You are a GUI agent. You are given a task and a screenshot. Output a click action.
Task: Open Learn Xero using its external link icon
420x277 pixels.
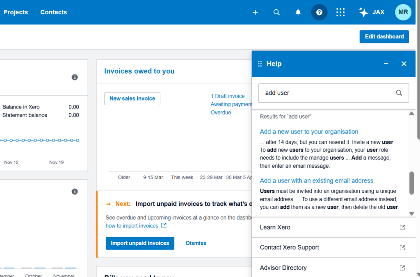tap(402, 227)
